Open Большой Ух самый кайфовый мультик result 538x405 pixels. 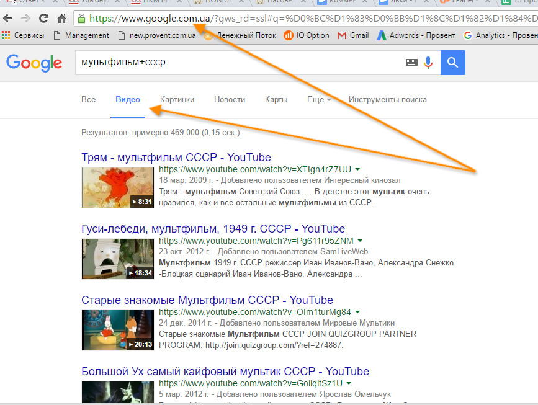225,372
